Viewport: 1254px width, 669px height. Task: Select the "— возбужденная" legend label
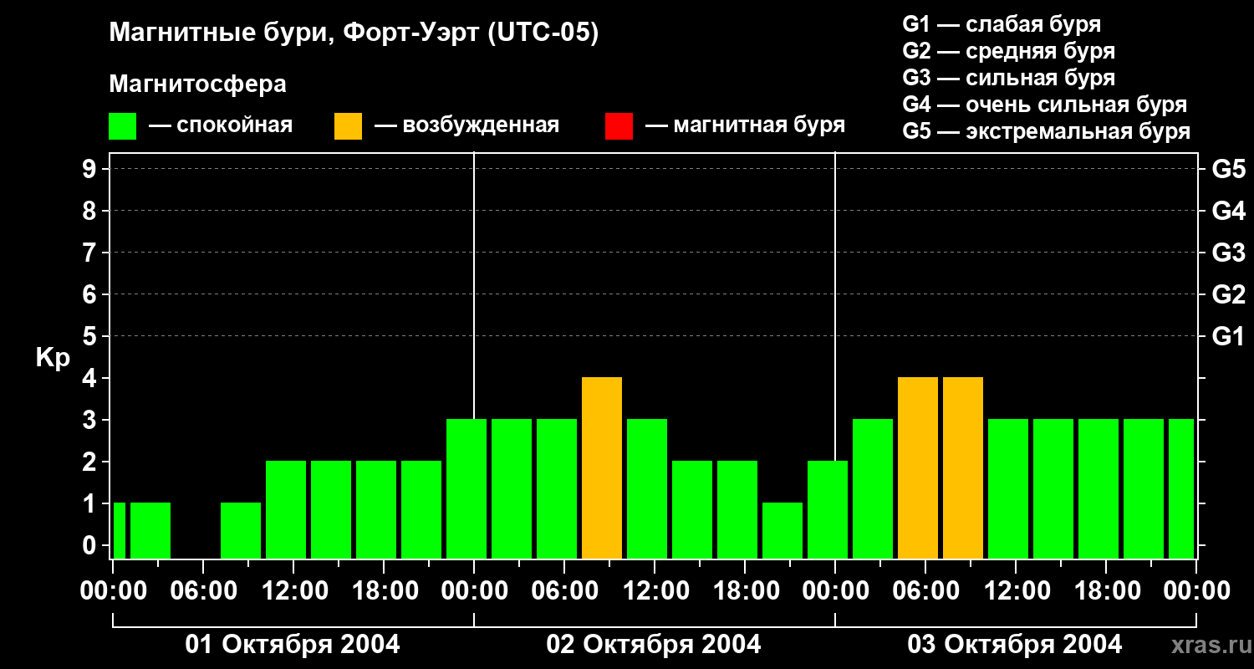pyautogui.click(x=466, y=125)
